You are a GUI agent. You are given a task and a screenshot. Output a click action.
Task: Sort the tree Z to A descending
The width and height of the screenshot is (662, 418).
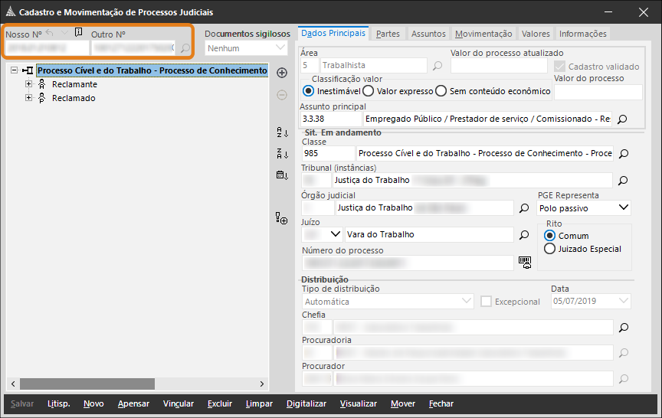pyautogui.click(x=281, y=154)
